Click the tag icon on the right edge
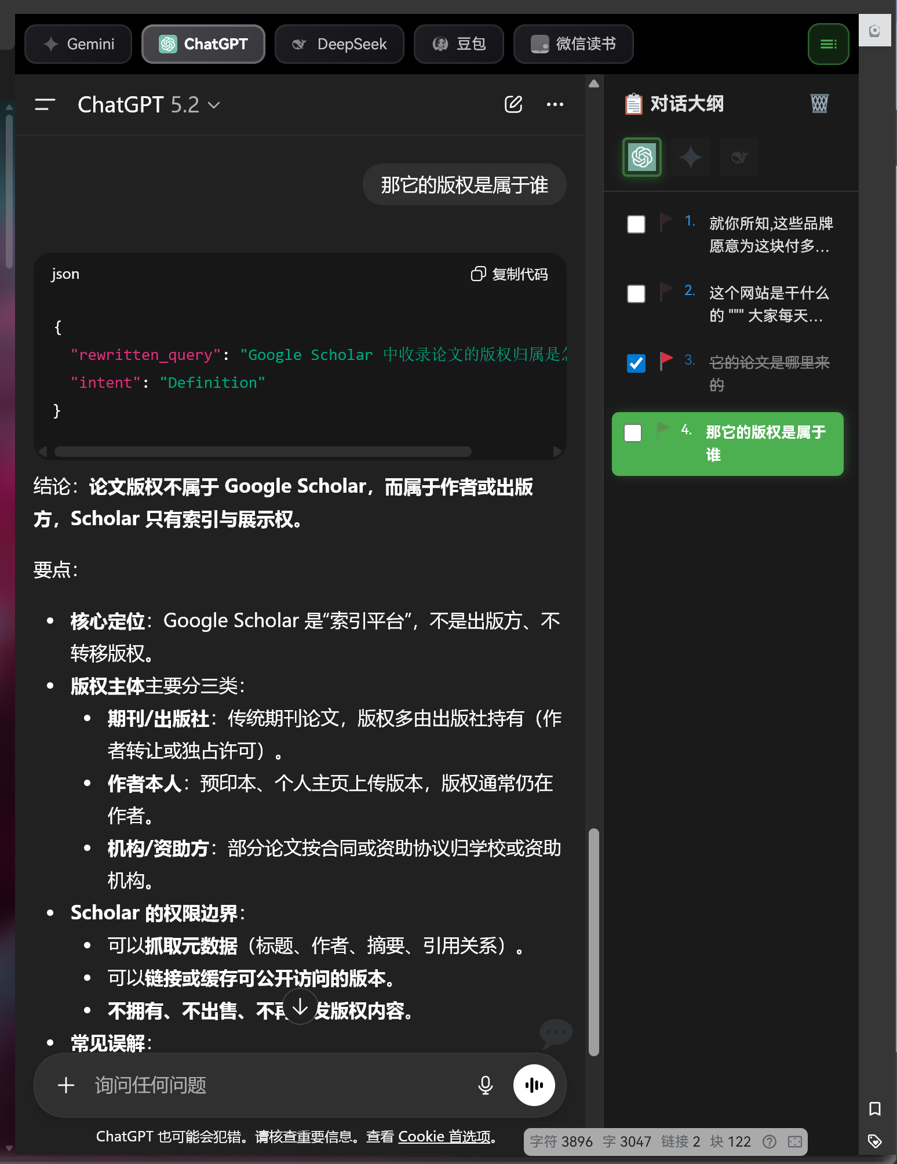This screenshot has height=1164, width=897. (875, 1141)
